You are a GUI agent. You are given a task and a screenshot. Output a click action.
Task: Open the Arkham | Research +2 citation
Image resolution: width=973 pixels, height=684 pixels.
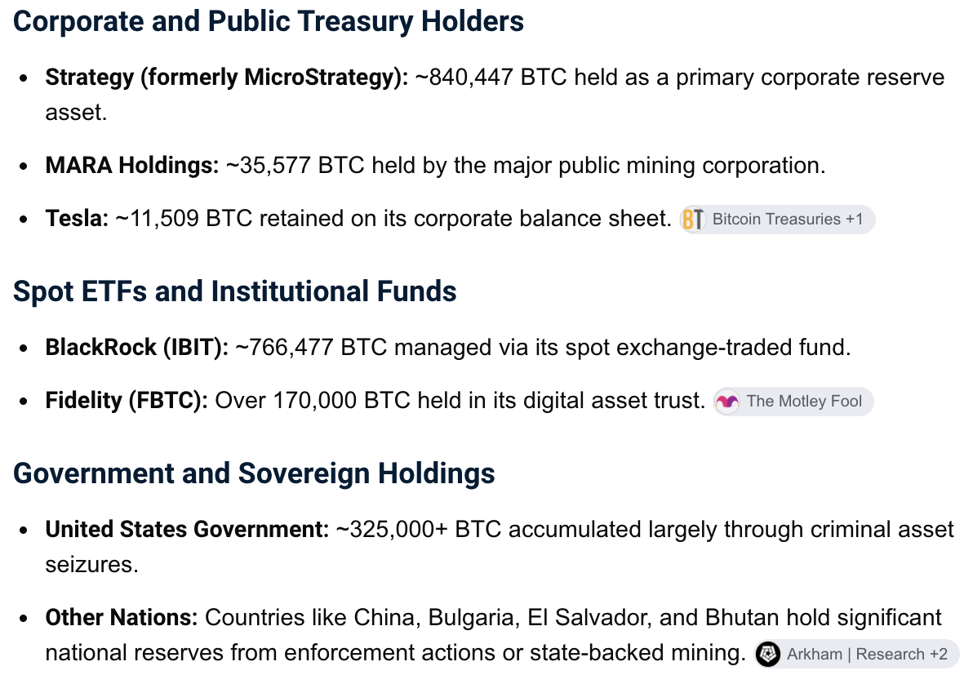(856, 654)
